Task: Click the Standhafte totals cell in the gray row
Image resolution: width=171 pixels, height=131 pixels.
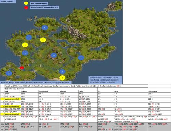Action: [159, 127]
